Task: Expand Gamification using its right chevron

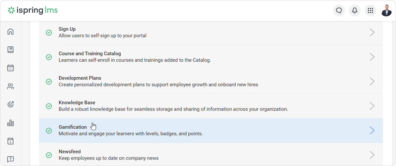Action: tap(372, 130)
